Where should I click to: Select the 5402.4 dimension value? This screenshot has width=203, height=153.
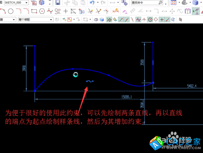tap(192, 86)
